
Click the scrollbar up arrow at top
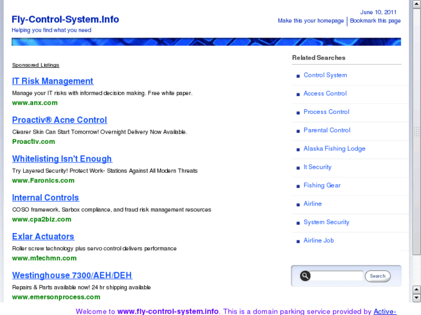coord(416,4)
